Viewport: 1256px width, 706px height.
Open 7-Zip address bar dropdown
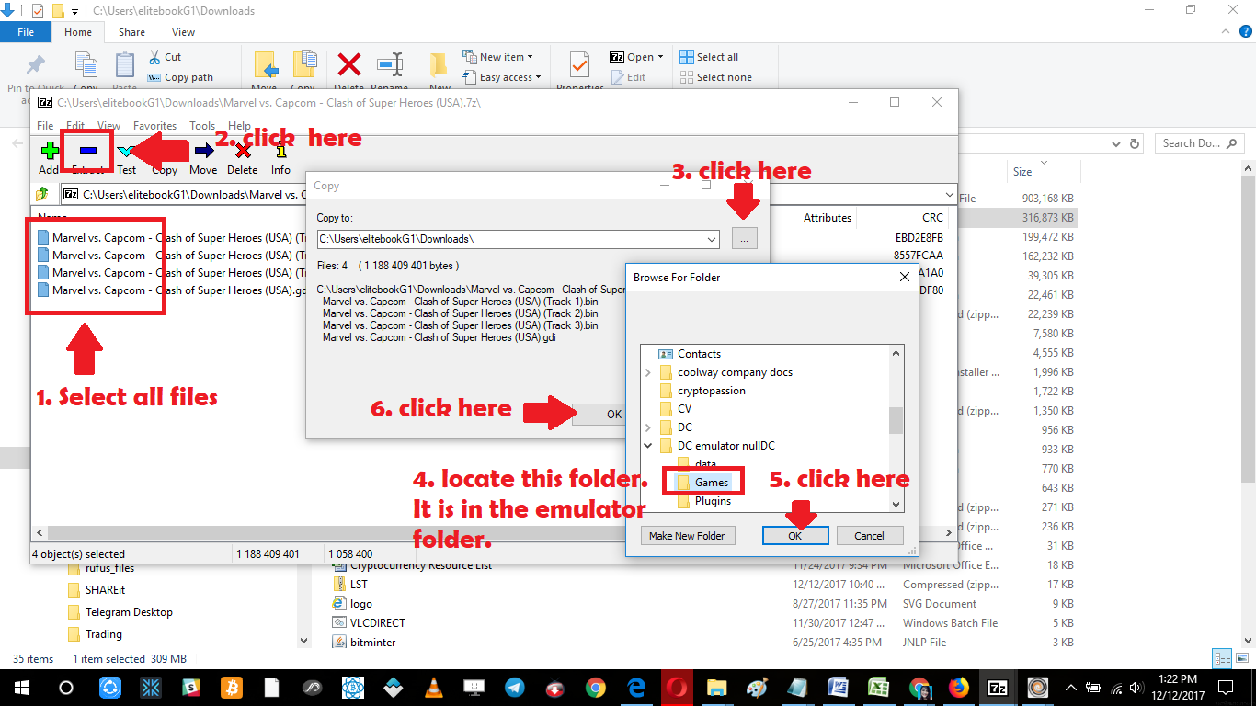[x=949, y=195]
